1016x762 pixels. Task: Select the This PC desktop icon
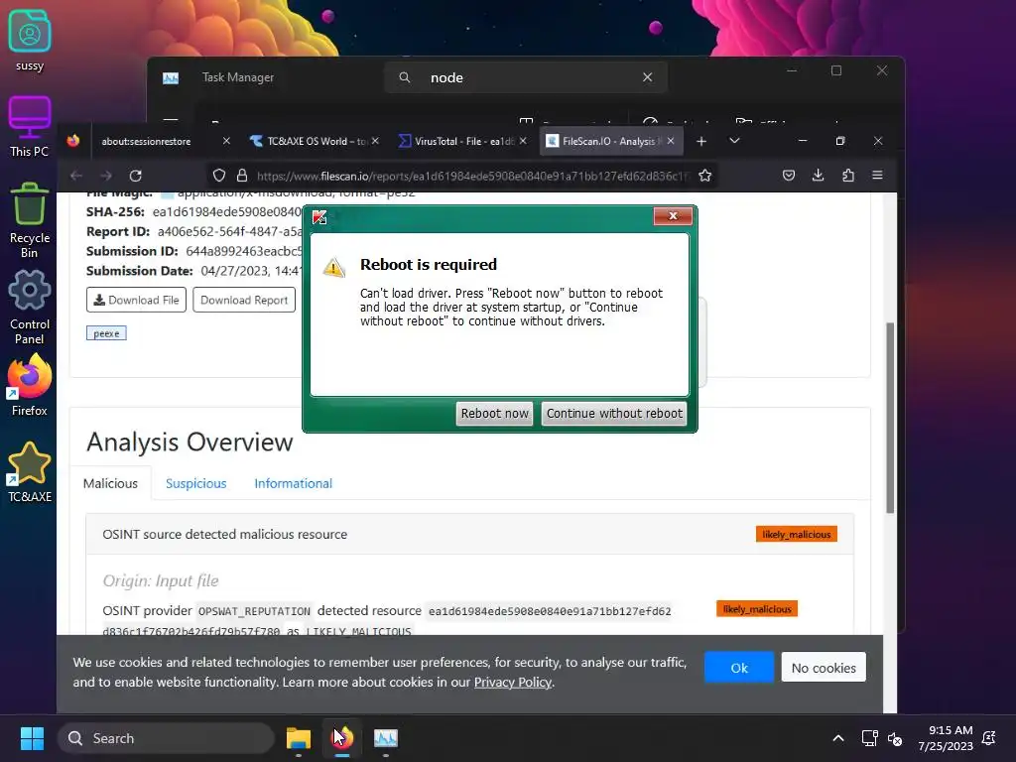[x=29, y=126]
